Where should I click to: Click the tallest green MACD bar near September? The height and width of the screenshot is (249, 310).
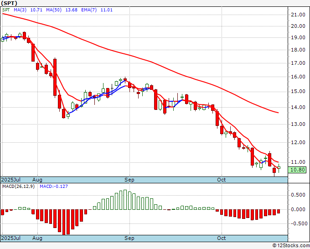coord(125,200)
